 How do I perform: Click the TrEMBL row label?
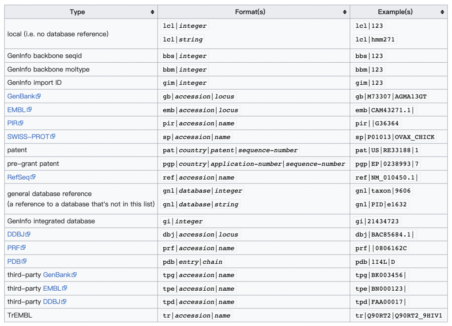point(20,315)
